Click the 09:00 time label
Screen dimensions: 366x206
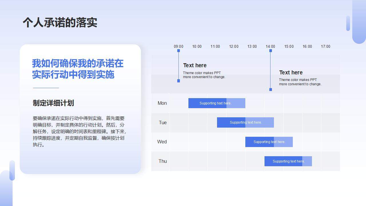(x=178, y=46)
